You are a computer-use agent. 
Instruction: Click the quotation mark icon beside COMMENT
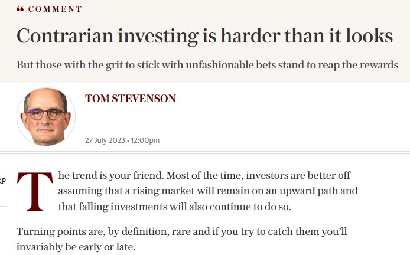tap(20, 9)
